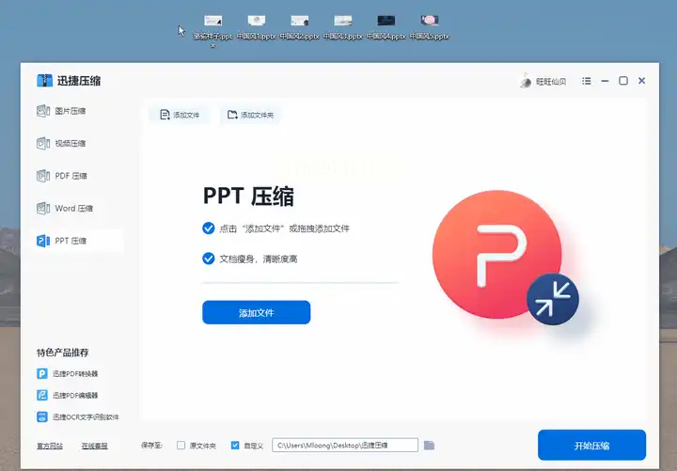Screen dimensions: 677x471
Task: Click the PDF 压缩 sidebar icon
Action: (43, 176)
